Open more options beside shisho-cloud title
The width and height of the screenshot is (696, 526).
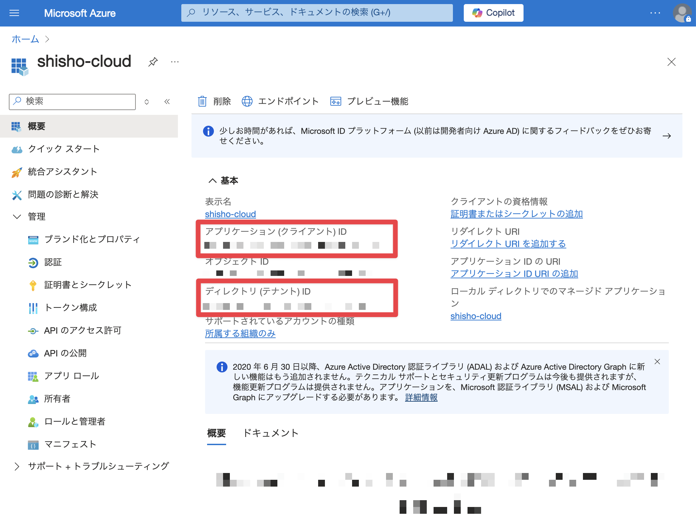coord(175,62)
